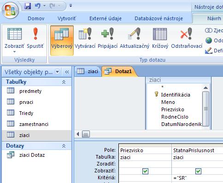Switch to the ziaci document tab
The image size is (223, 183).
click(x=88, y=71)
